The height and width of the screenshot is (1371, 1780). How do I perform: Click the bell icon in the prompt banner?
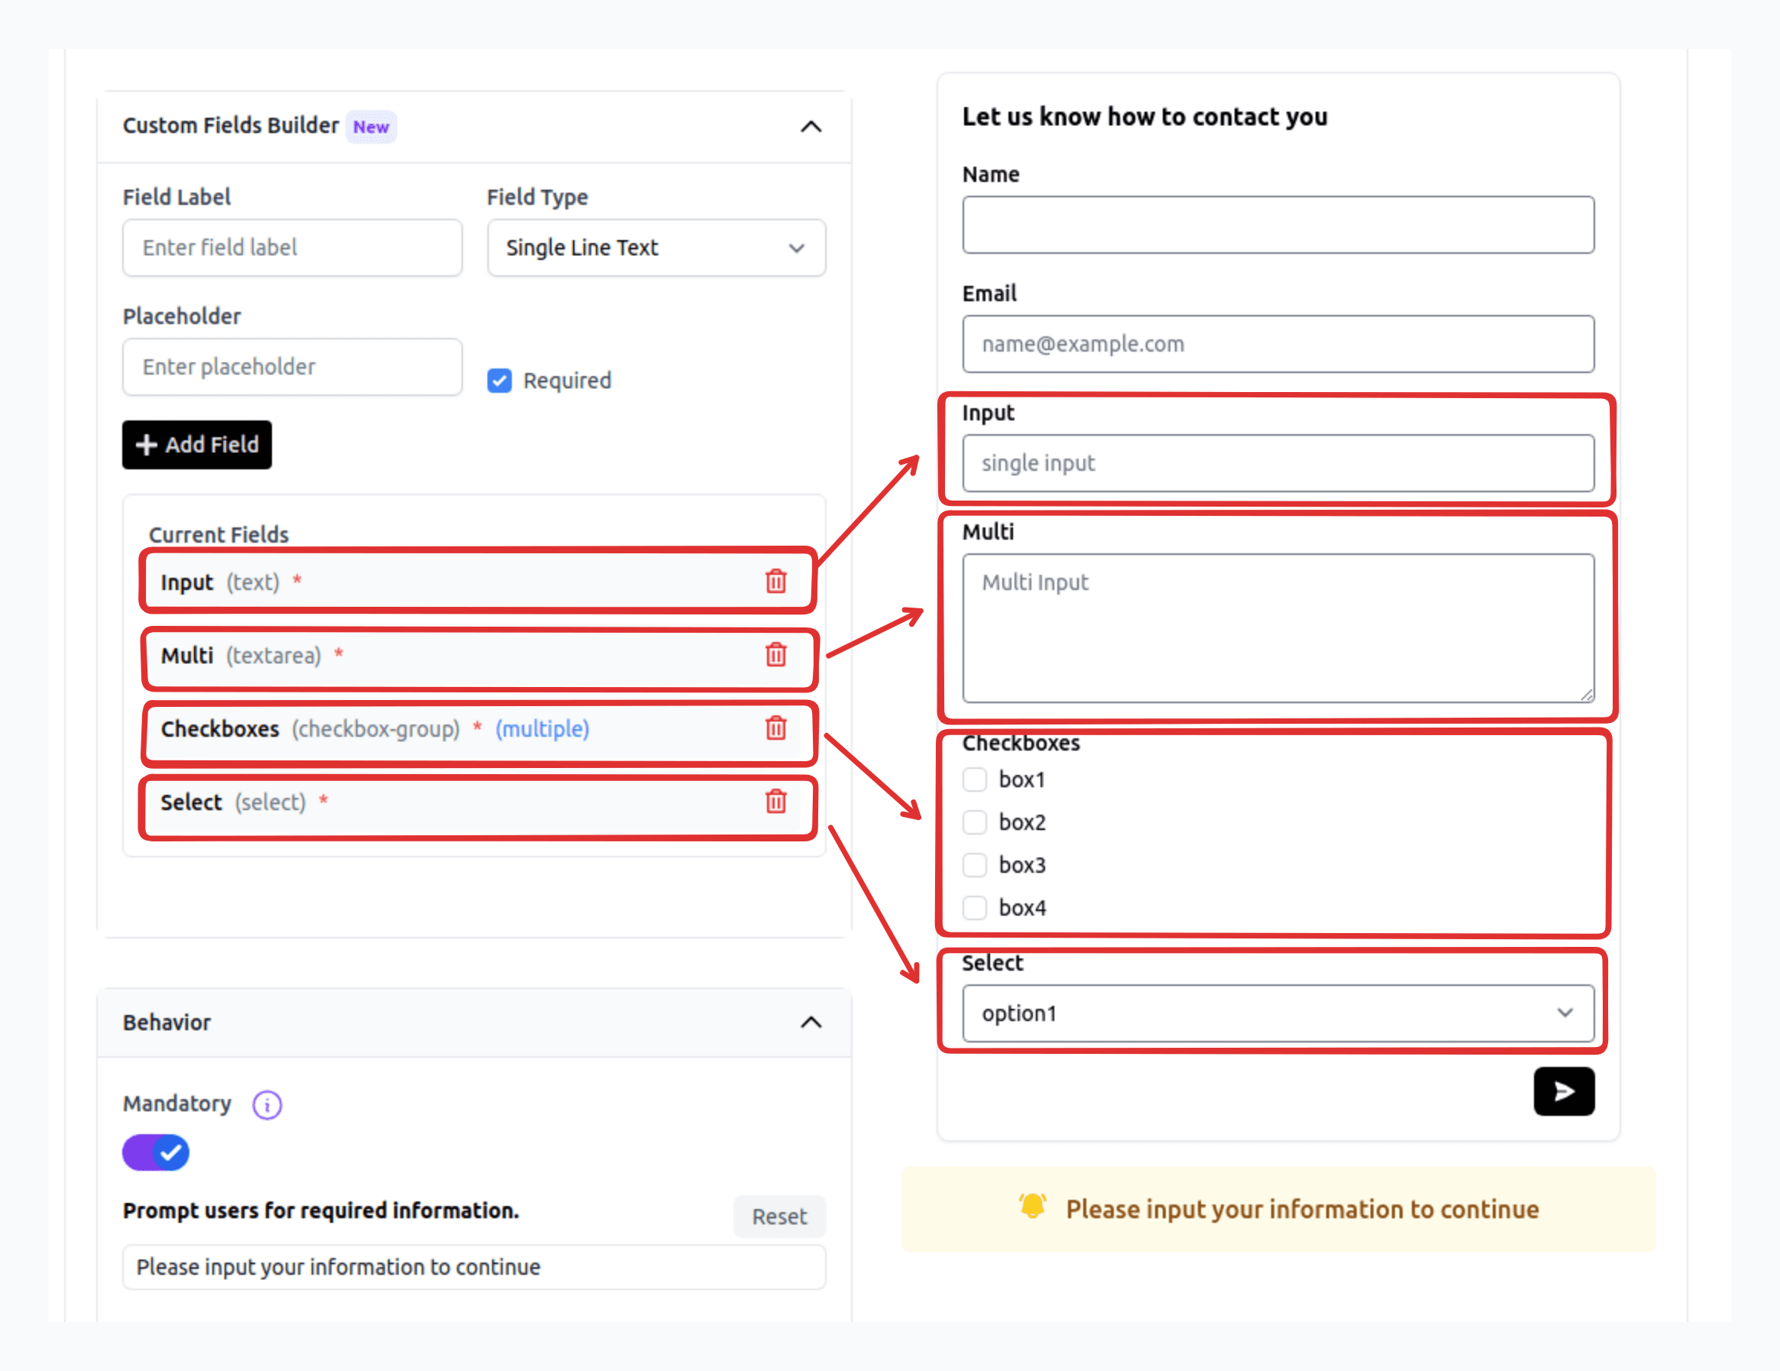(x=1032, y=1207)
